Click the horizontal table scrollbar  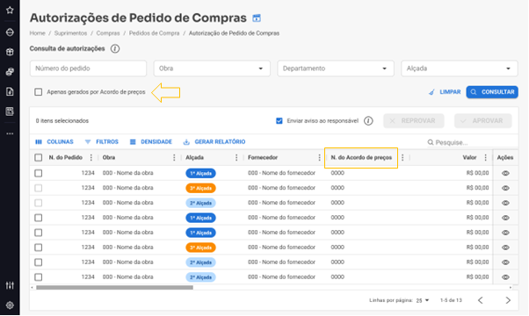115,287
